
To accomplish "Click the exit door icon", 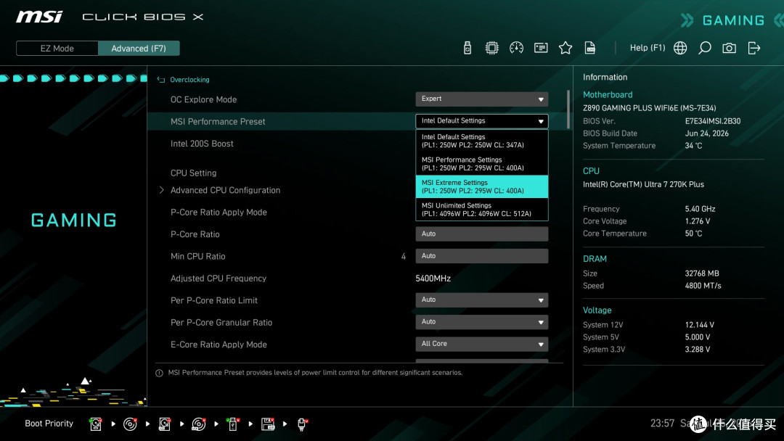I will point(754,48).
